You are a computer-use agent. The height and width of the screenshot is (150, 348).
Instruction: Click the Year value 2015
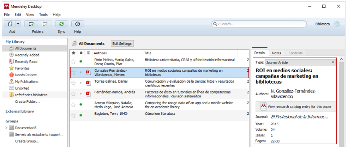point(275,124)
